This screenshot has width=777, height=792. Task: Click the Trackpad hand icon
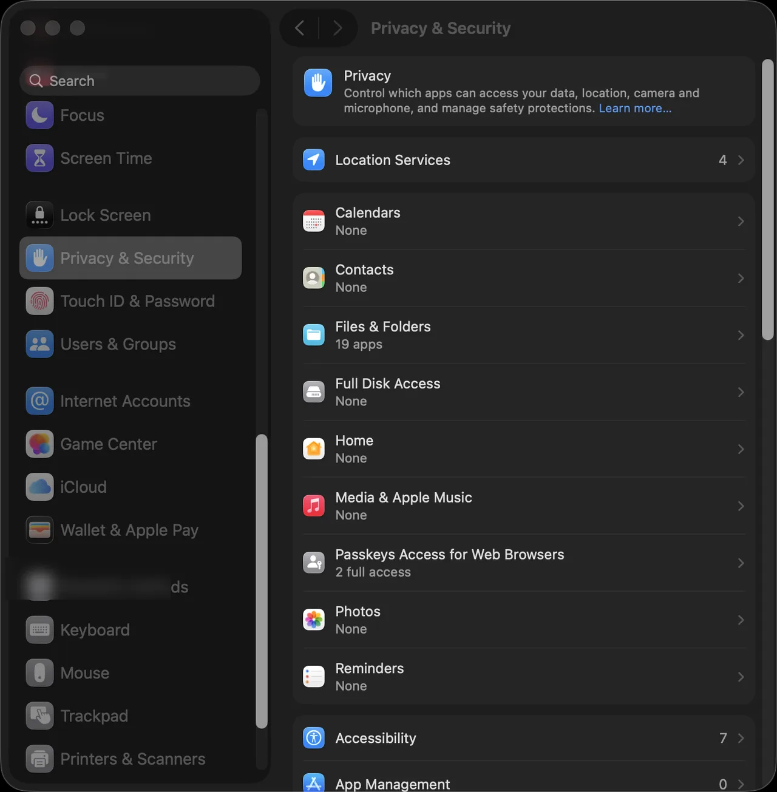coord(39,716)
